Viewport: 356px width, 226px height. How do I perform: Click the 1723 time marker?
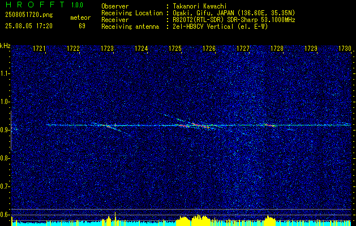107,48
